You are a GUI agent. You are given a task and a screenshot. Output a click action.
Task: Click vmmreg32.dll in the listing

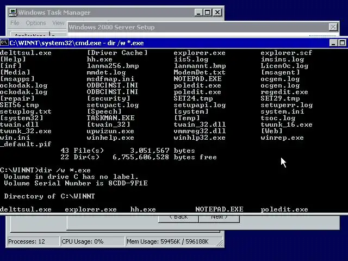click(x=200, y=131)
